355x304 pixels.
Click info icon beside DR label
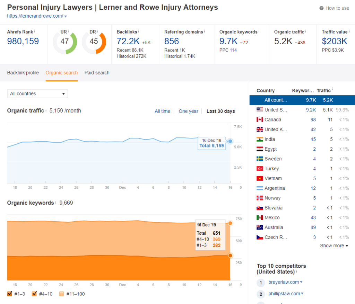97,32
